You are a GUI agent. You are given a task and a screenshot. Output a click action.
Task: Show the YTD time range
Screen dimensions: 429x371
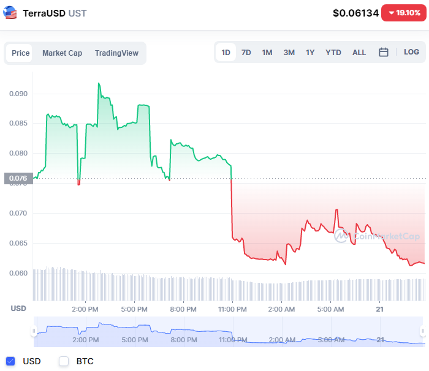(x=333, y=53)
